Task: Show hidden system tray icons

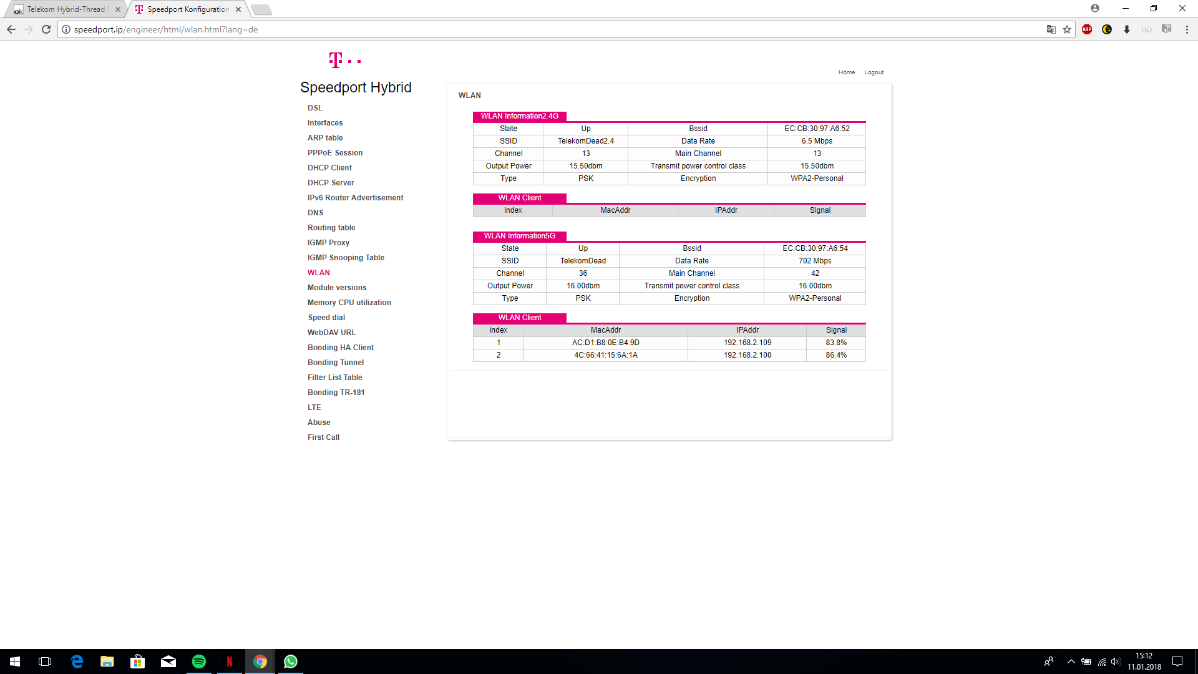Action: pyautogui.click(x=1071, y=662)
